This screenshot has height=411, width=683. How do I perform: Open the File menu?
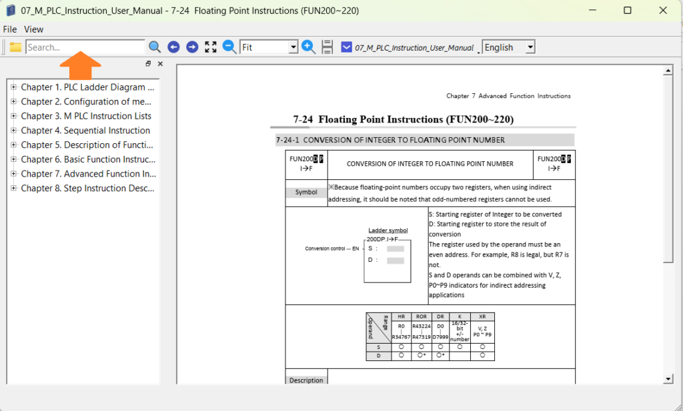pos(9,29)
